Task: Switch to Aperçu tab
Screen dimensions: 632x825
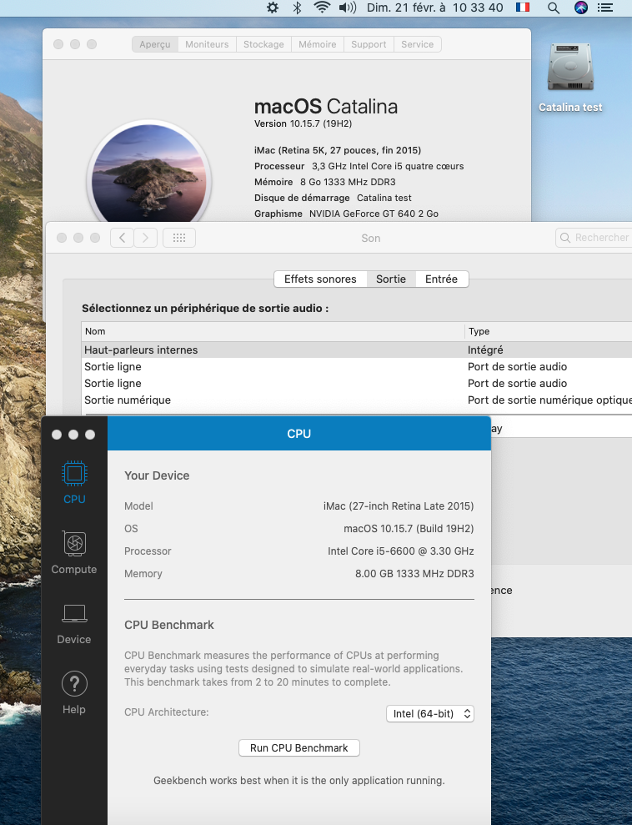Action: click(x=155, y=44)
